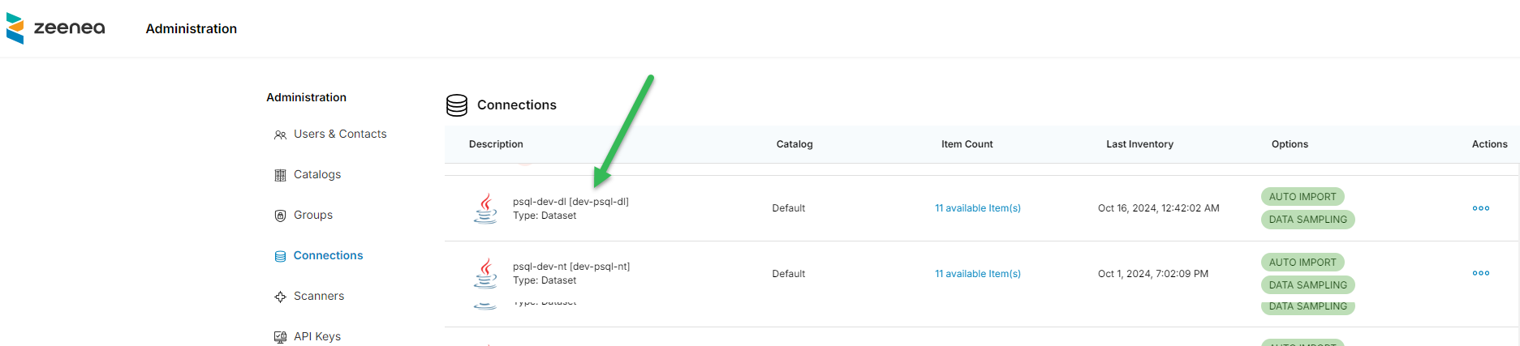1520x346 pixels.
Task: Open the Users & Contacts section
Action: (x=340, y=135)
